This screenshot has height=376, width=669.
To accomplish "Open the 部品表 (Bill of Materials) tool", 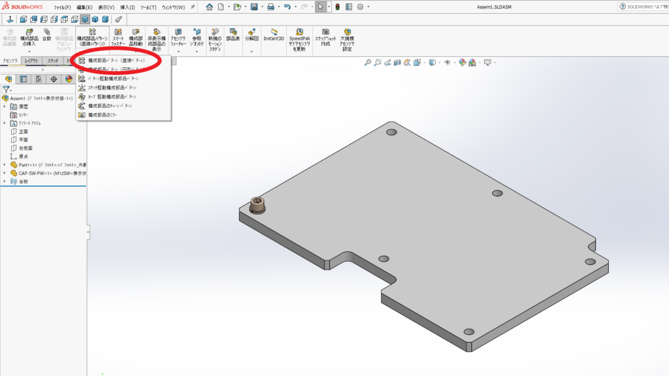I will [233, 35].
